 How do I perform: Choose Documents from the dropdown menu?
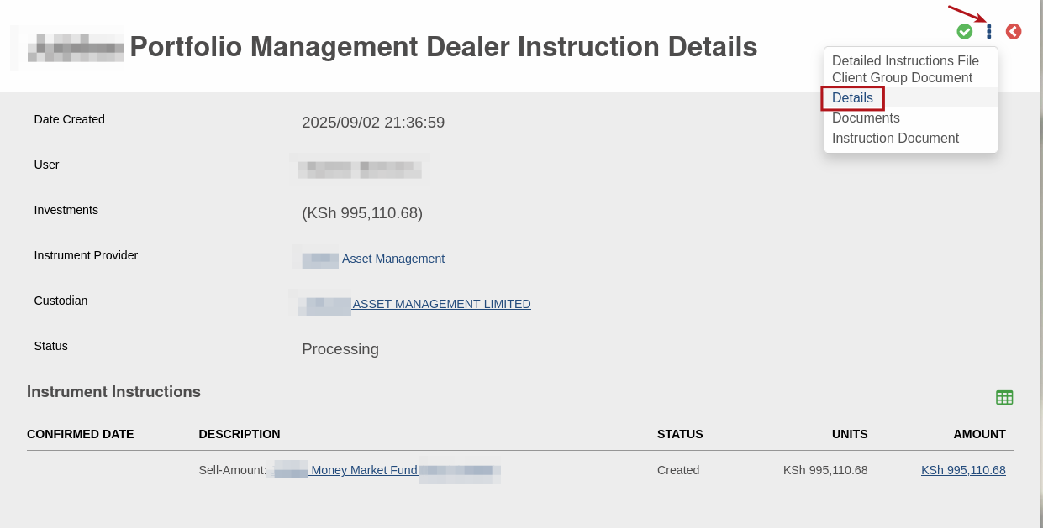[866, 118]
